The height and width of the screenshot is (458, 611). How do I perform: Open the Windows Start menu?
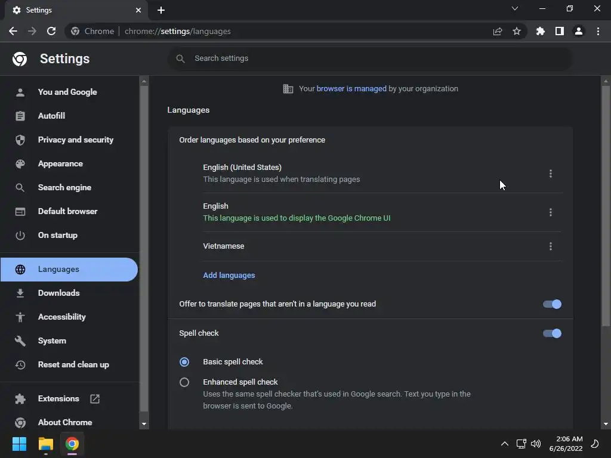click(19, 444)
